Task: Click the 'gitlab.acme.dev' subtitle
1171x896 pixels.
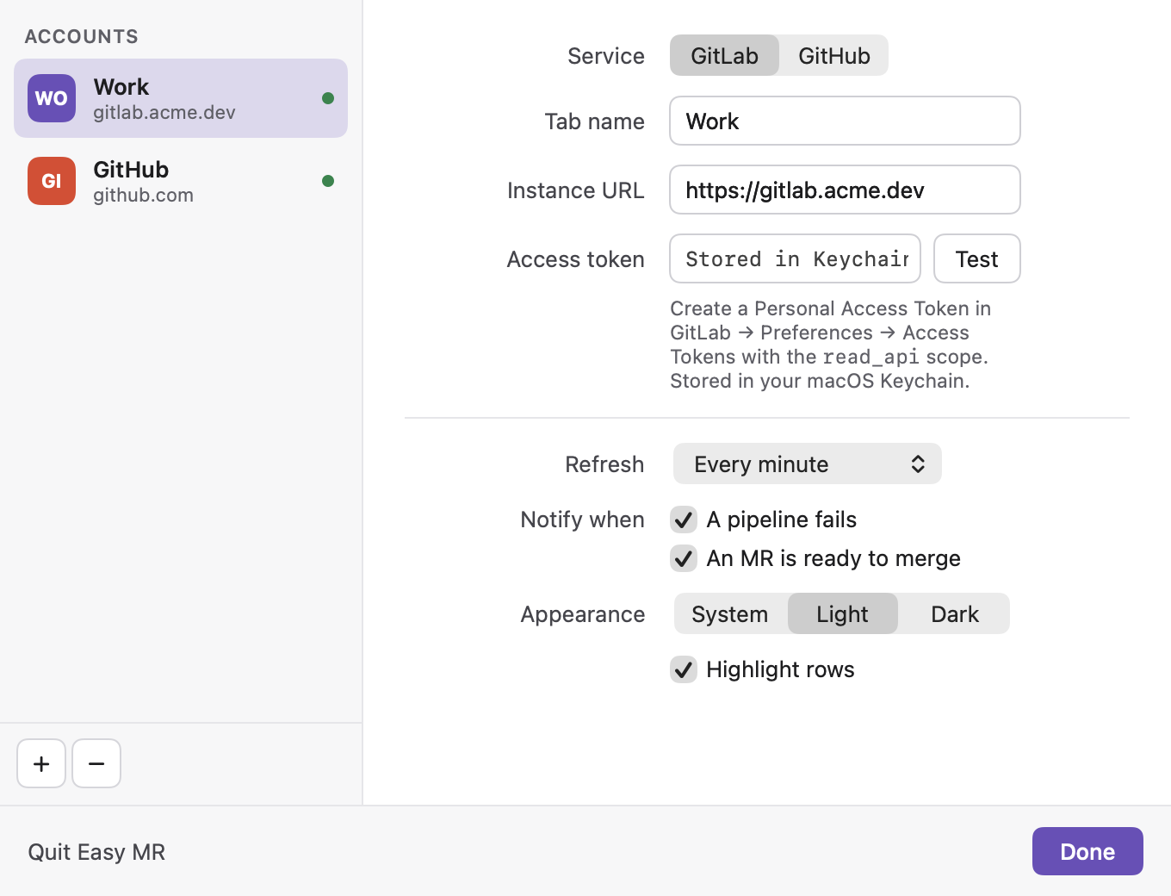Action: tap(164, 113)
